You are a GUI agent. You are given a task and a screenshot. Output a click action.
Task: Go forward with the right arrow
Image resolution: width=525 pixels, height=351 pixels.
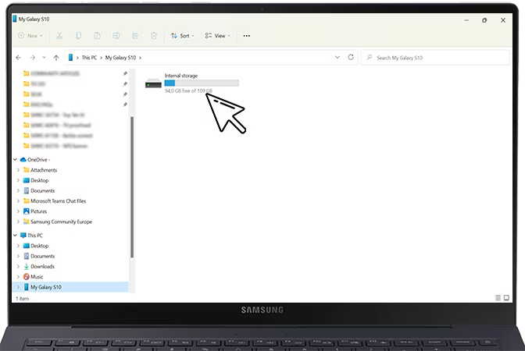coord(32,58)
